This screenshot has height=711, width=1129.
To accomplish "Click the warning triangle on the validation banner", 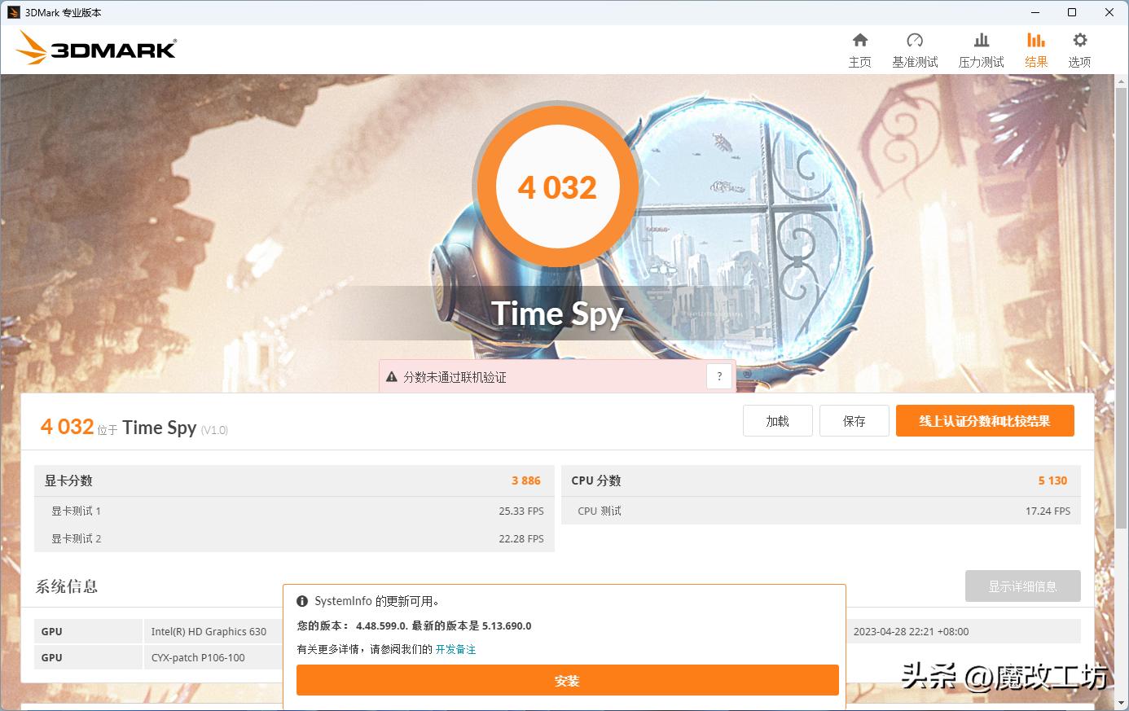I will click(x=392, y=376).
